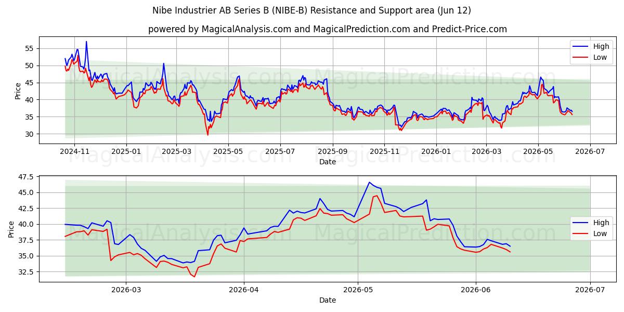Click the 'Price' y-axis label of the bottom chart

(11, 229)
